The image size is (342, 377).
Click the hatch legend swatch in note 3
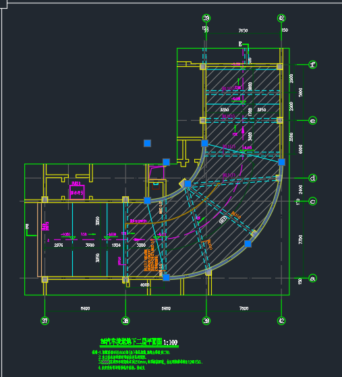105,362
